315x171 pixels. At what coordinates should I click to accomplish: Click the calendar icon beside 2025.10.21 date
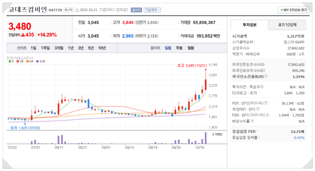[x=77, y=10]
